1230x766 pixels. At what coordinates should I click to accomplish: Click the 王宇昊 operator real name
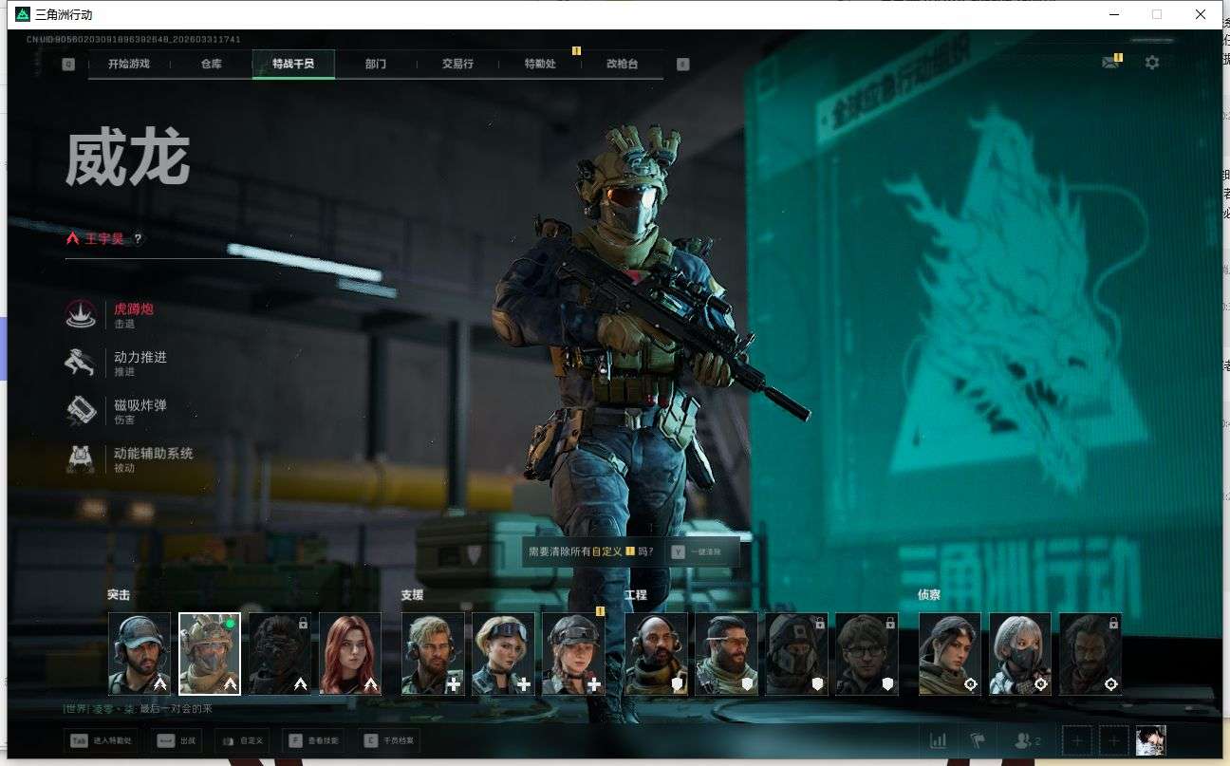pos(104,239)
